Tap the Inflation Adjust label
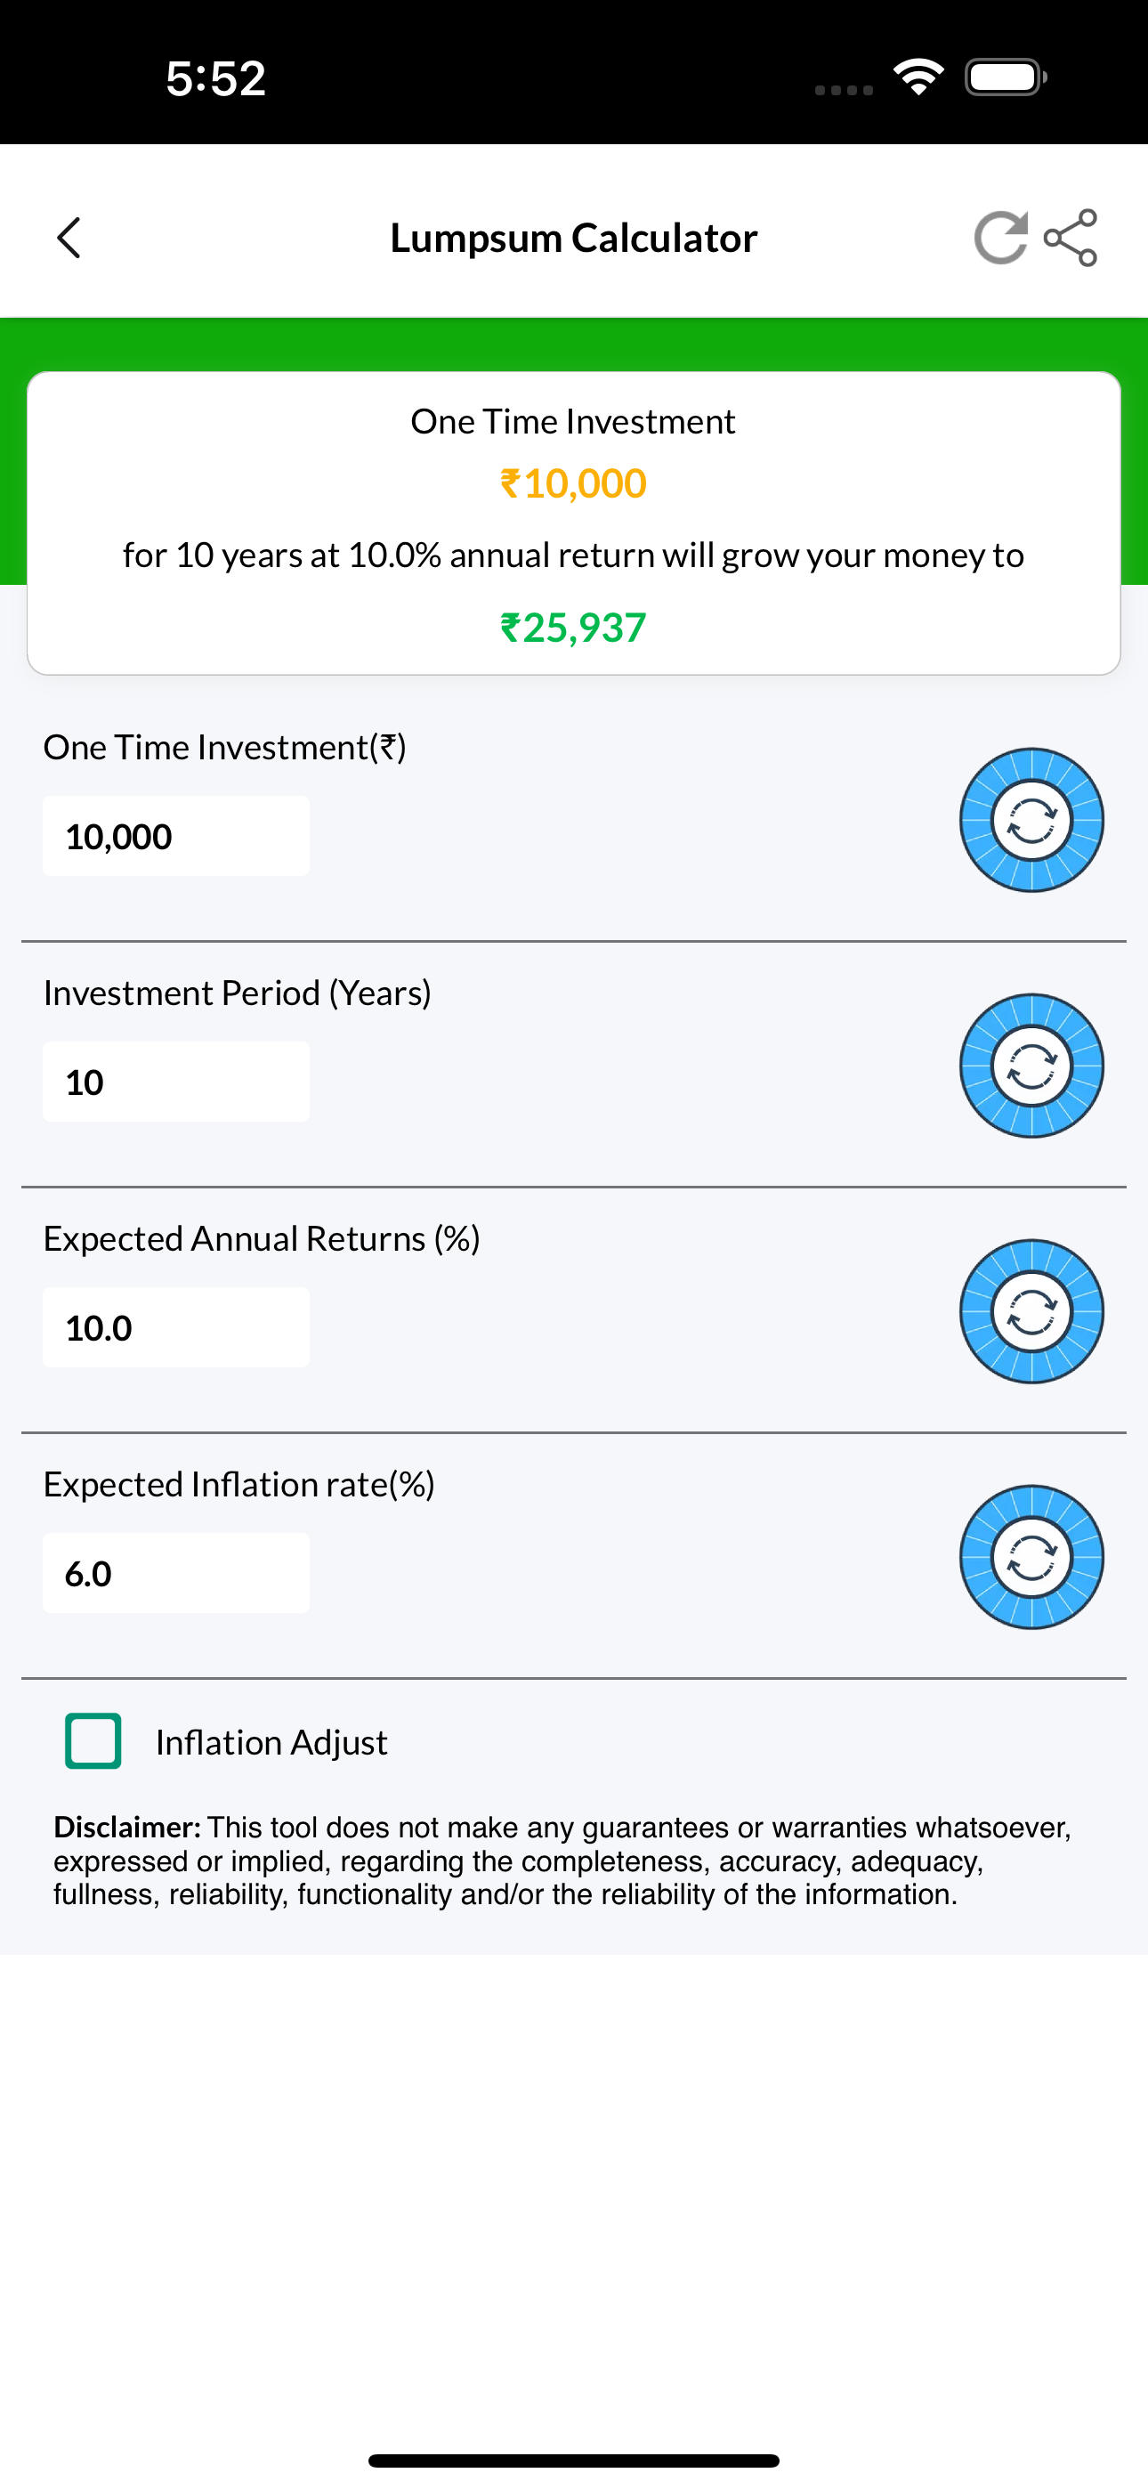Viewport: 1148px width, 2489px height. click(x=271, y=1742)
